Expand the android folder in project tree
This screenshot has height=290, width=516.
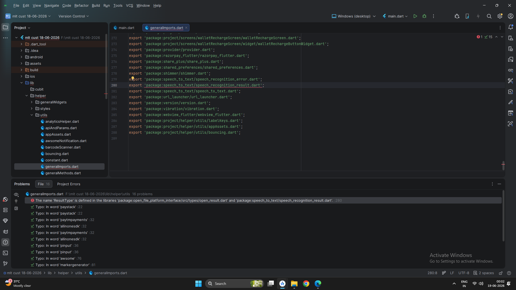point(22,57)
